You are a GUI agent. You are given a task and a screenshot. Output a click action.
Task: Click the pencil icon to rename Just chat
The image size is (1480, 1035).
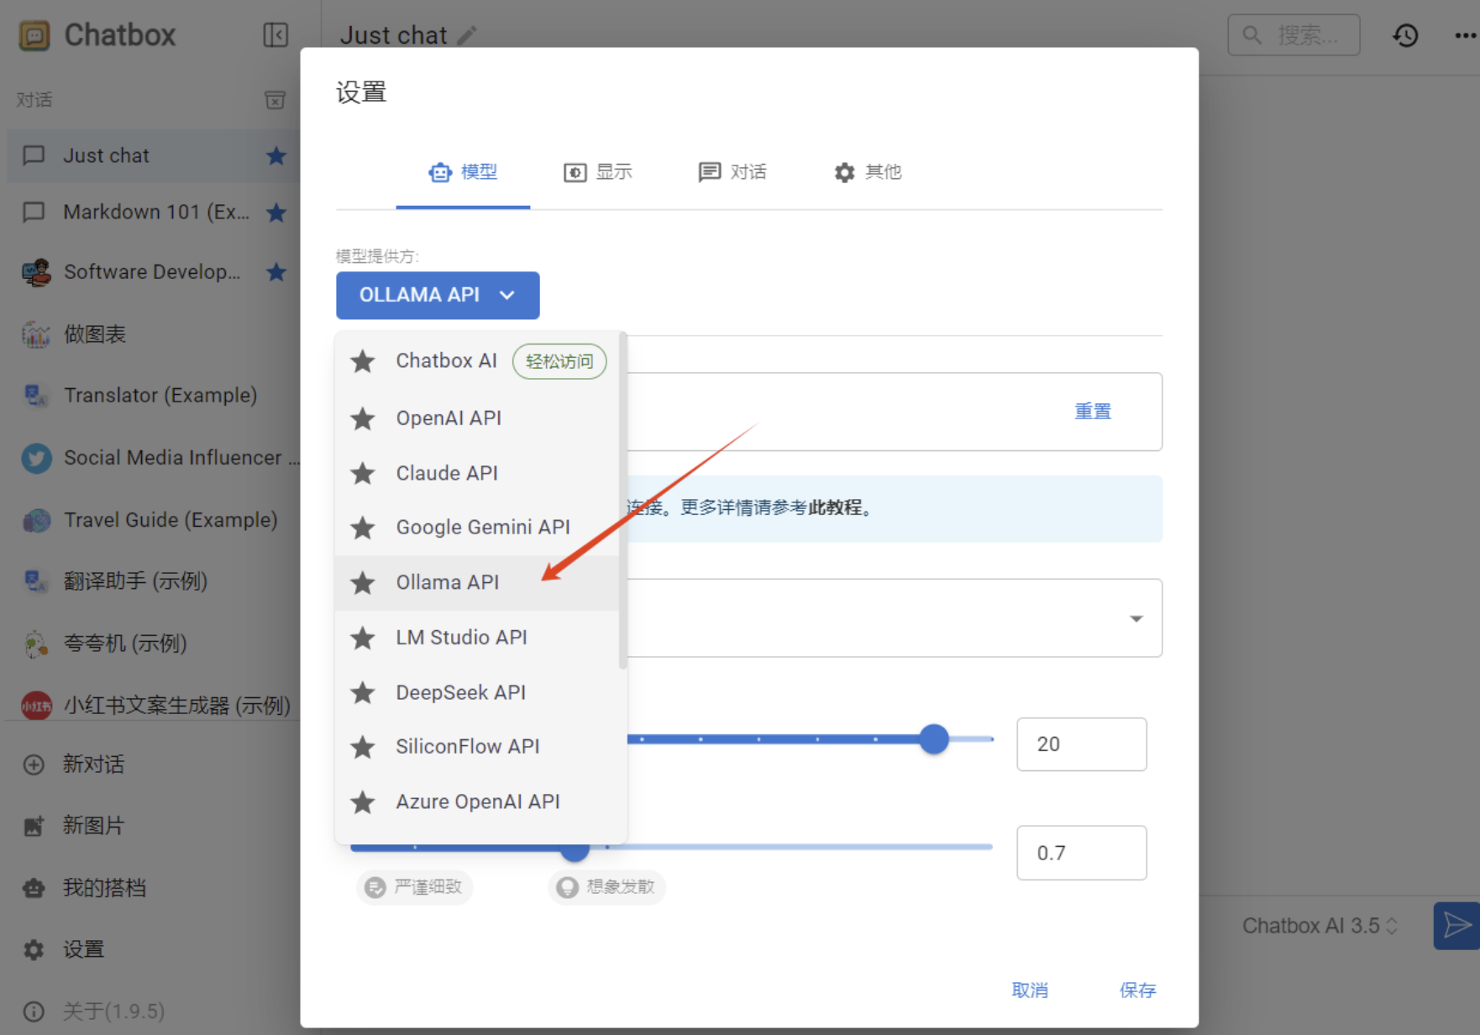(x=467, y=35)
